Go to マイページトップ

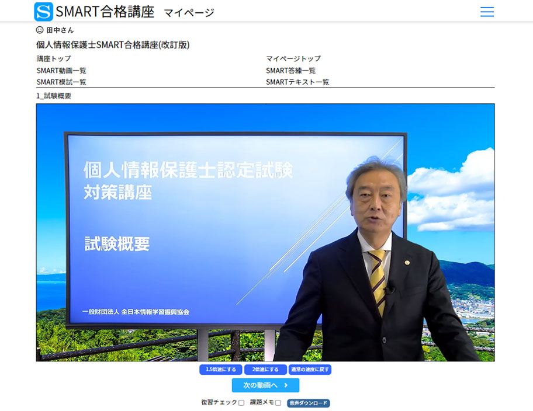pyautogui.click(x=293, y=59)
